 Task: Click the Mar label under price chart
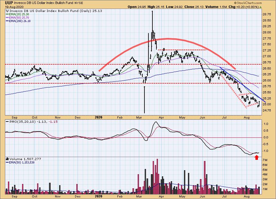click(139, 118)
